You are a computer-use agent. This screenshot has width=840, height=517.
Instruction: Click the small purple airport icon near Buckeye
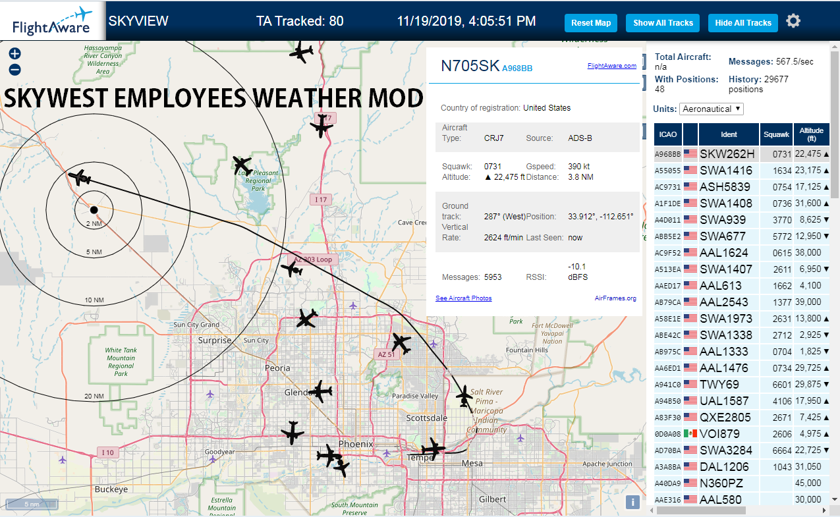63,459
